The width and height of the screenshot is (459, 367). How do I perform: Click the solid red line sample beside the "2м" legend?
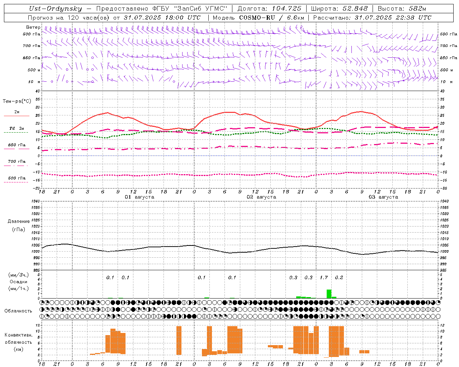click(x=16, y=116)
